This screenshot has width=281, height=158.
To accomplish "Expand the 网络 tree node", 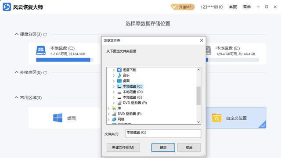I will (x=108, y=119).
